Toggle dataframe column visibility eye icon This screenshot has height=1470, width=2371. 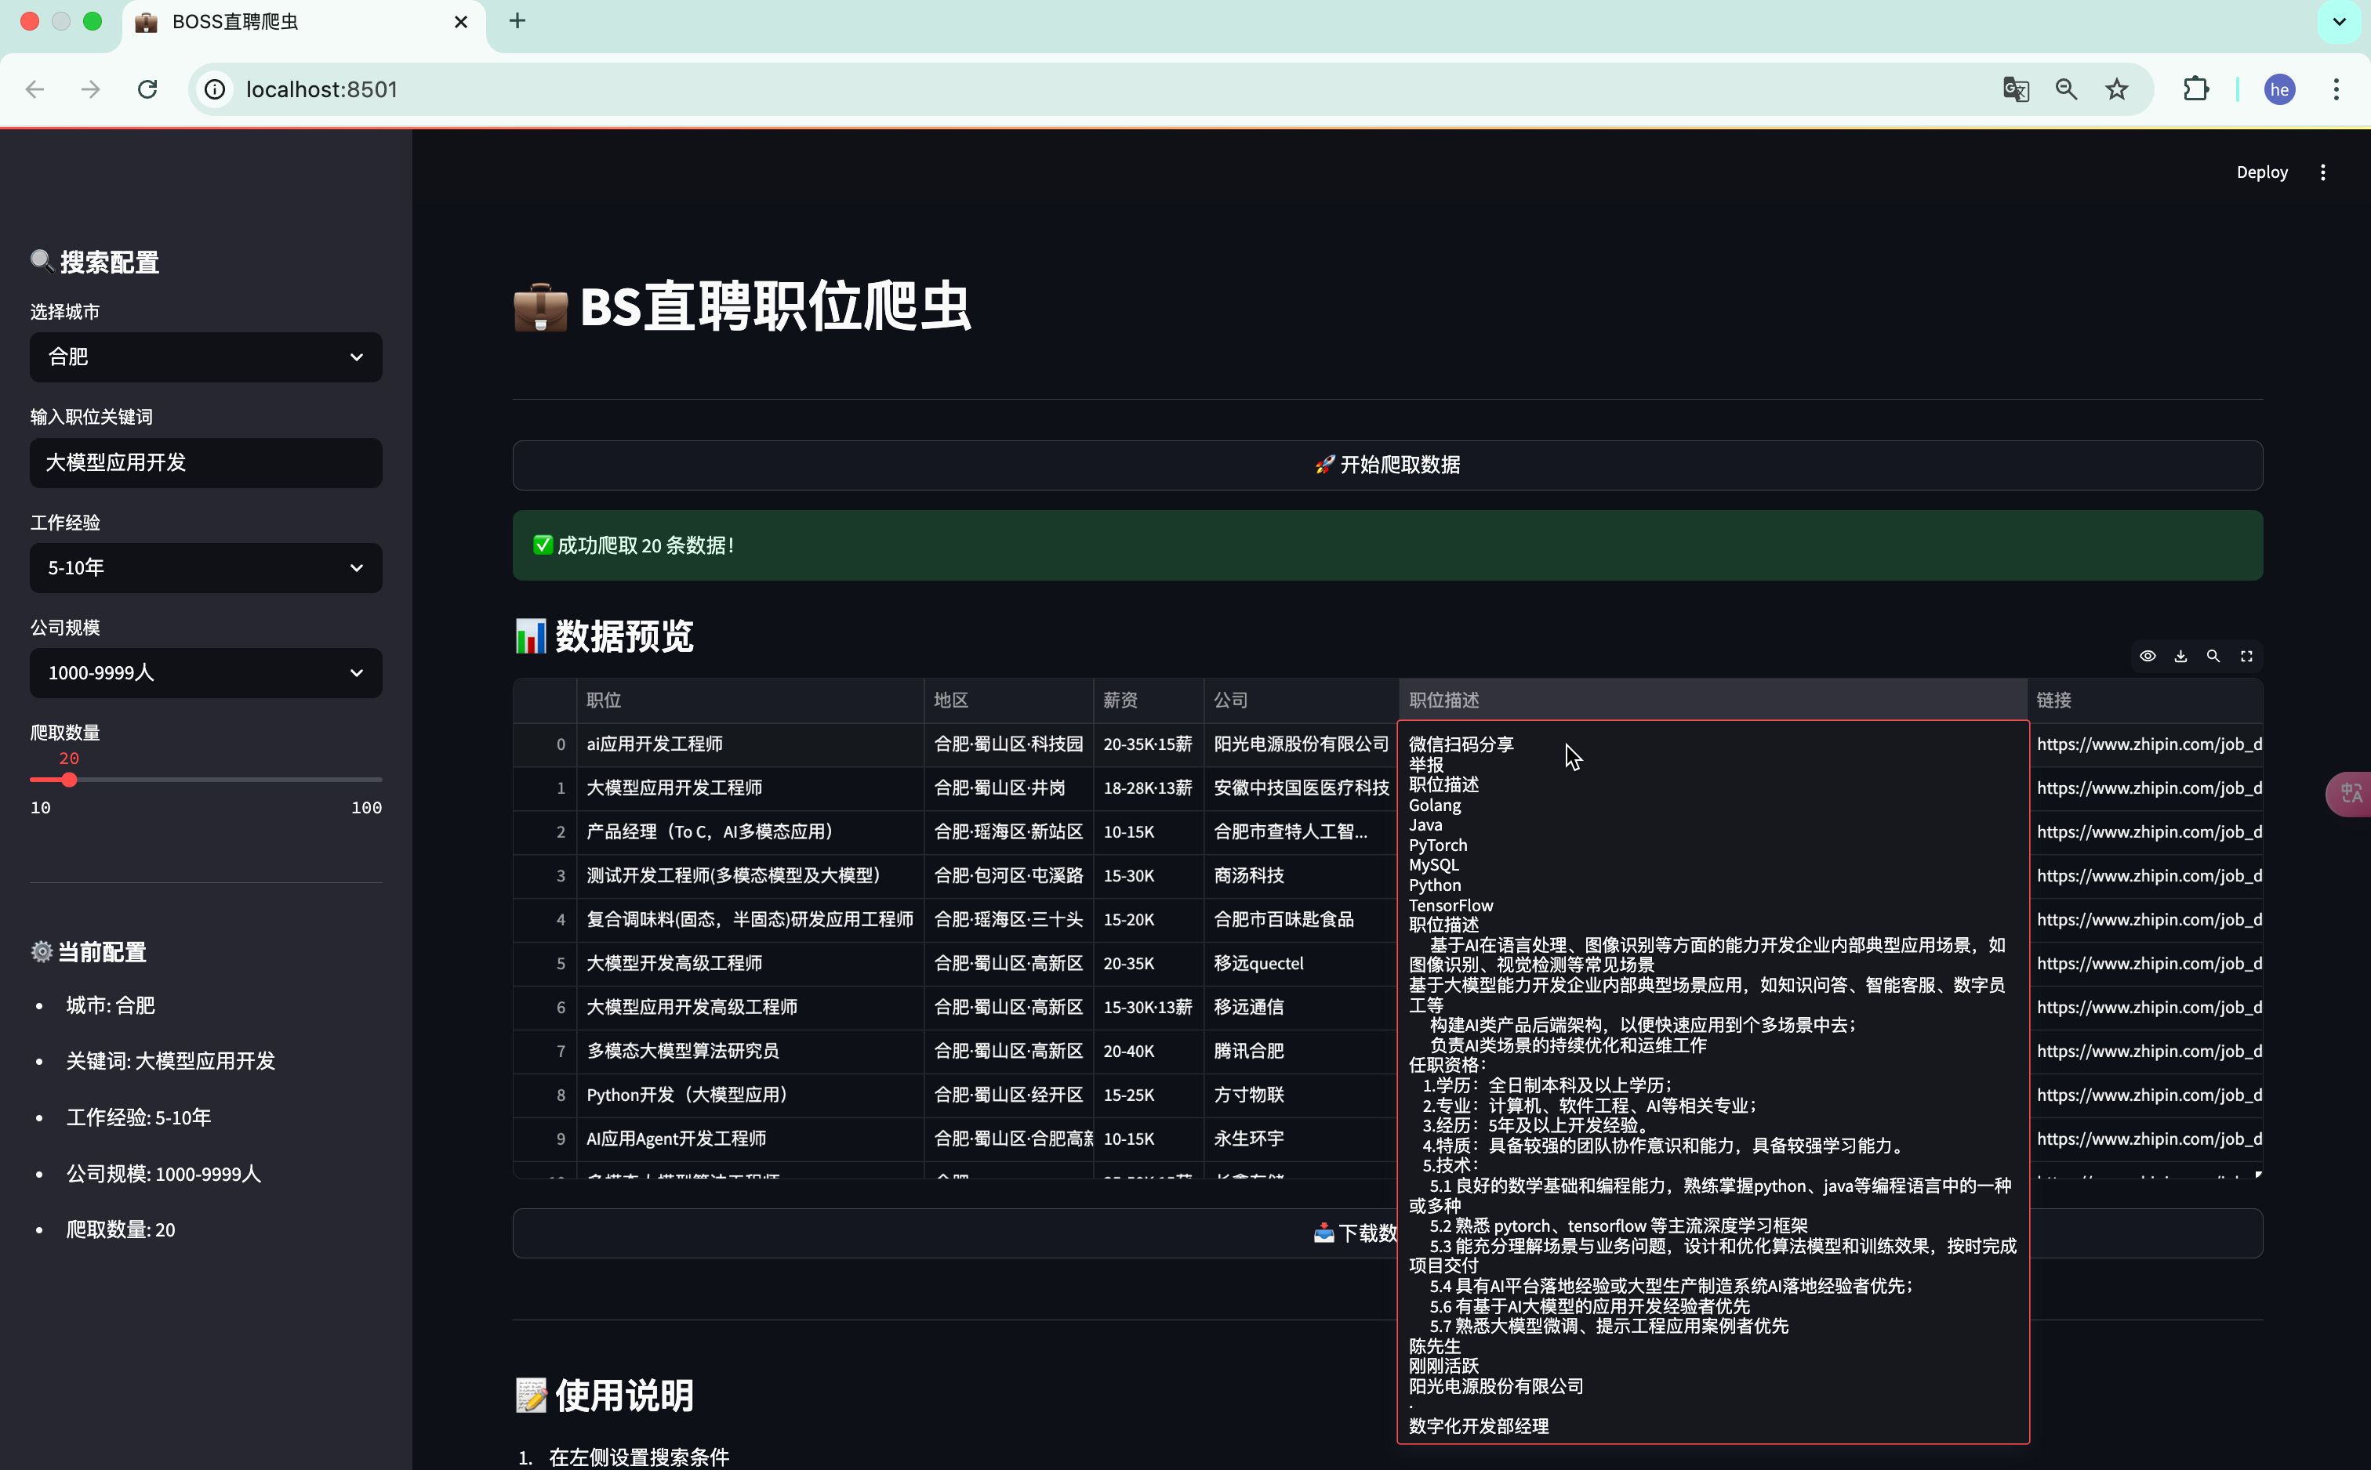[x=2148, y=657]
